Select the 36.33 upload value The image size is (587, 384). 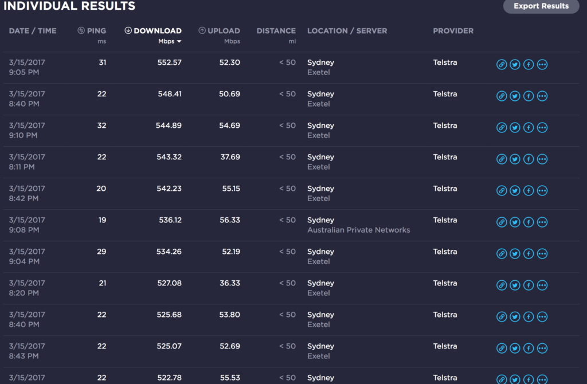(x=230, y=283)
